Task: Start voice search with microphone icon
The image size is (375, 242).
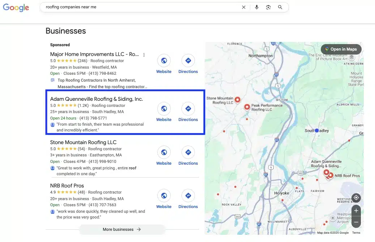Action: pyautogui.click(x=256, y=7)
